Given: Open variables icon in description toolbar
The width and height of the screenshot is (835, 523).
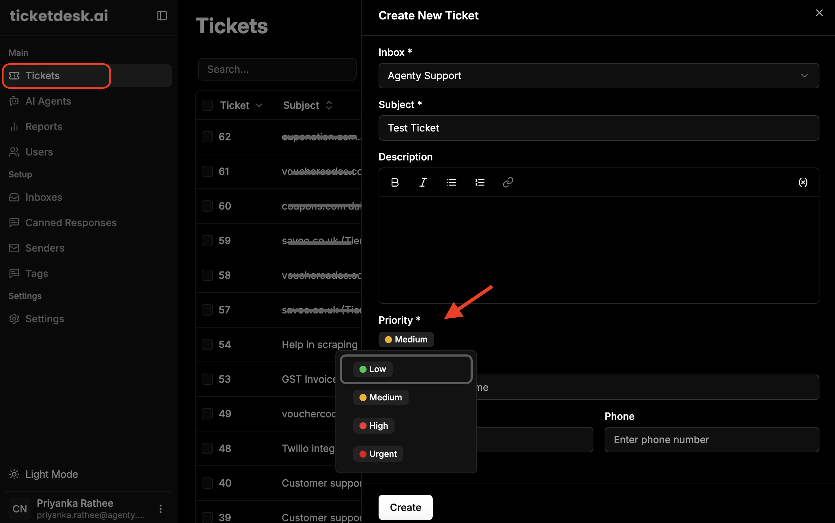Looking at the screenshot, I should (x=803, y=182).
